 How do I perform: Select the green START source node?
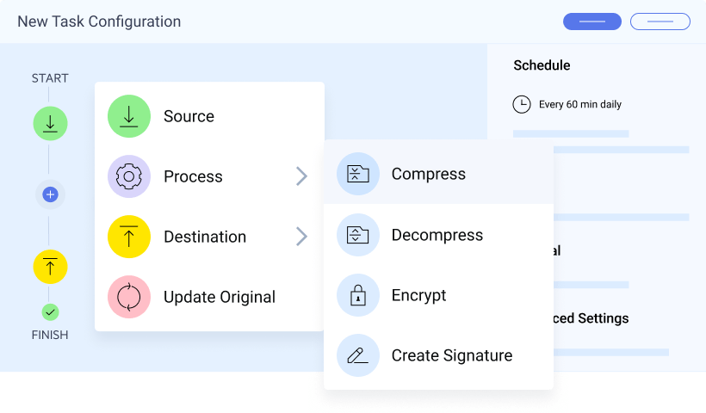tap(50, 124)
